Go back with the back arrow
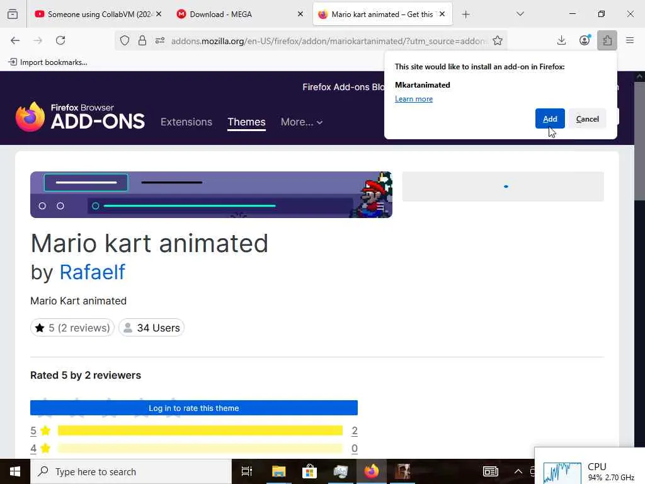 tap(15, 40)
